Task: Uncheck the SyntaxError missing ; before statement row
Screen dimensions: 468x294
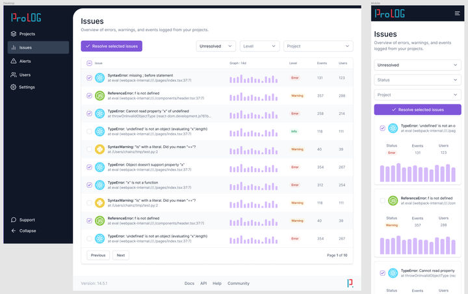Action: pyautogui.click(x=89, y=78)
